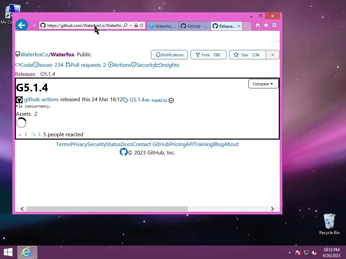This screenshot has height=259, width=346.
Task: Click the horizontal scrollbar right arrow
Action: (273, 209)
